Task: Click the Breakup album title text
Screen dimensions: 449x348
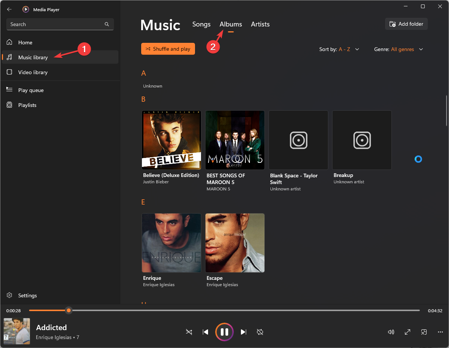Action: [x=343, y=175]
